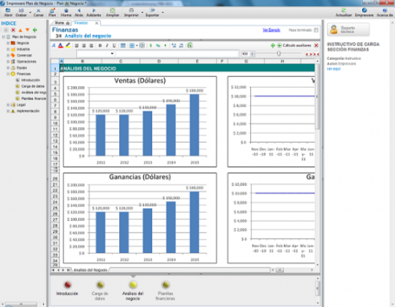Open the Plan toolbar icon
Image resolution: width=395 pixels, height=307 pixels.
[52, 12]
